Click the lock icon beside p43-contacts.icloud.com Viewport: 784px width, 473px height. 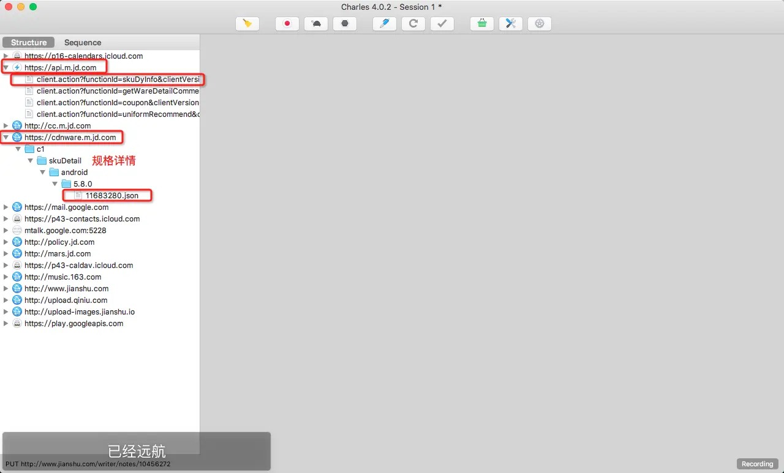pyautogui.click(x=17, y=218)
